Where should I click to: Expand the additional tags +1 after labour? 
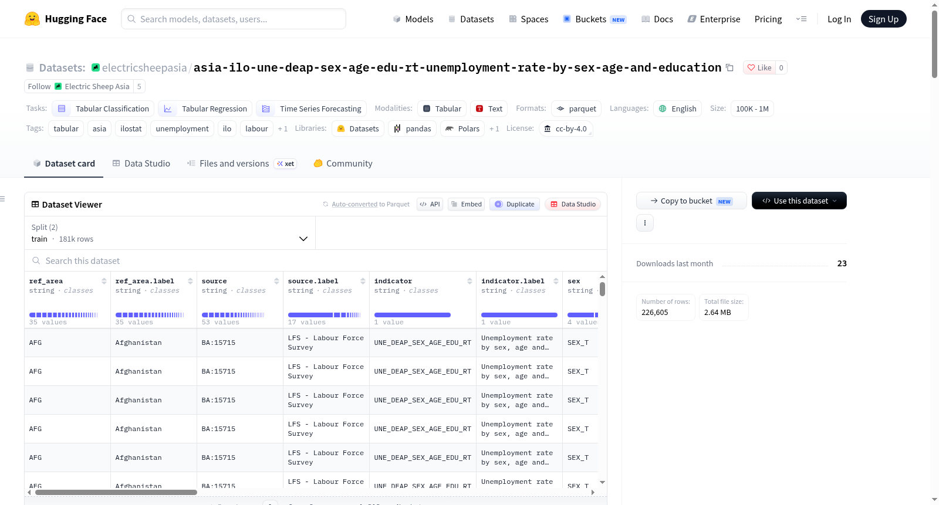pos(283,128)
